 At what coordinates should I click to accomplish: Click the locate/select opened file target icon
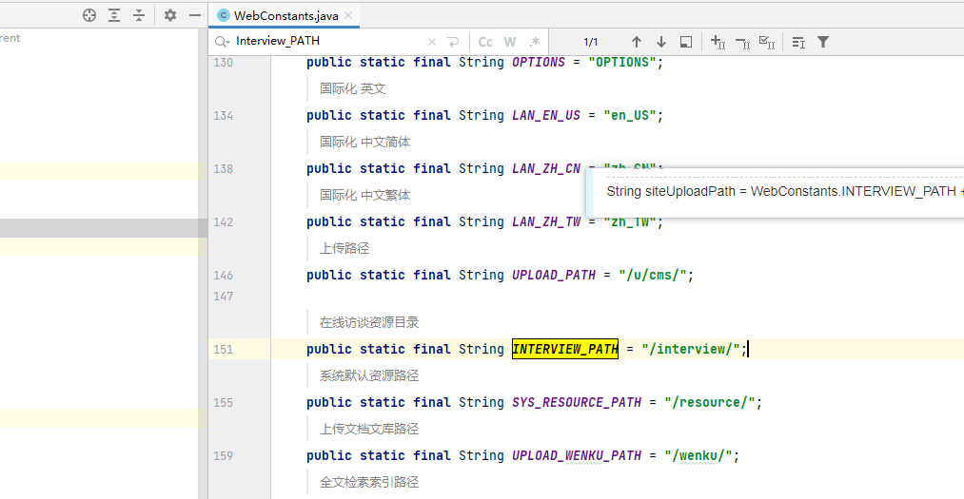[89, 15]
